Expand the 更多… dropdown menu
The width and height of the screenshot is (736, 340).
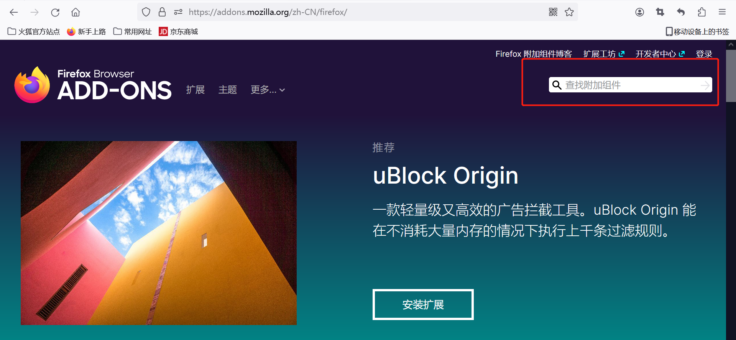268,90
